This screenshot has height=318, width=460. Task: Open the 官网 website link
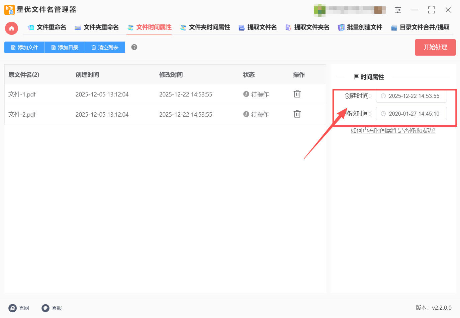click(24, 308)
